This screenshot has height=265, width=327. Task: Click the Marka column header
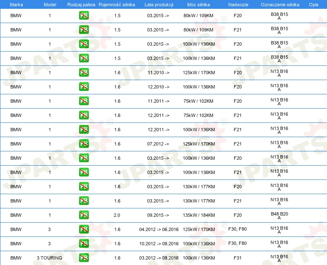coord(16,5)
